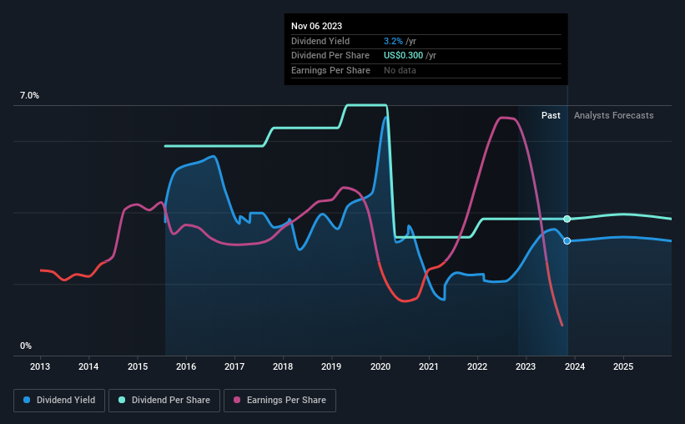Select year 2015 on the time axis

point(138,366)
